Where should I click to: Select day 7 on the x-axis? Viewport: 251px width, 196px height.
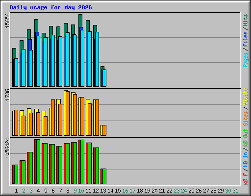(x=60, y=191)
